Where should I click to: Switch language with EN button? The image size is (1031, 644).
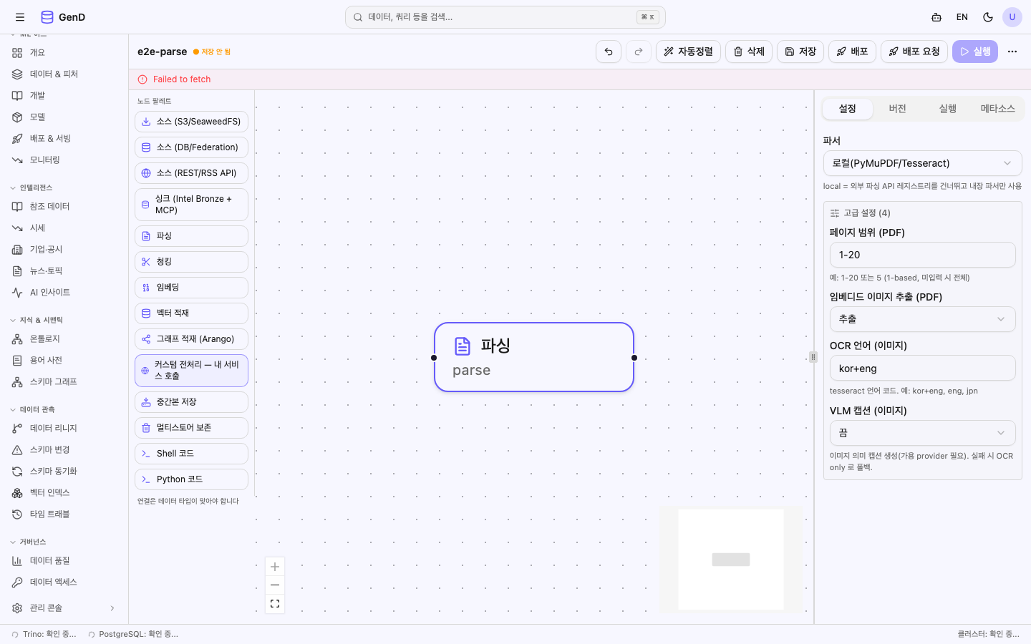(x=962, y=17)
